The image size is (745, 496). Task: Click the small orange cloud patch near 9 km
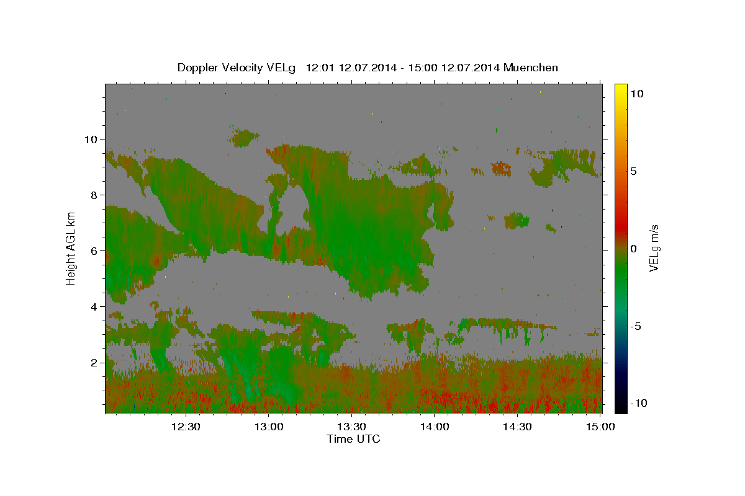(501, 168)
